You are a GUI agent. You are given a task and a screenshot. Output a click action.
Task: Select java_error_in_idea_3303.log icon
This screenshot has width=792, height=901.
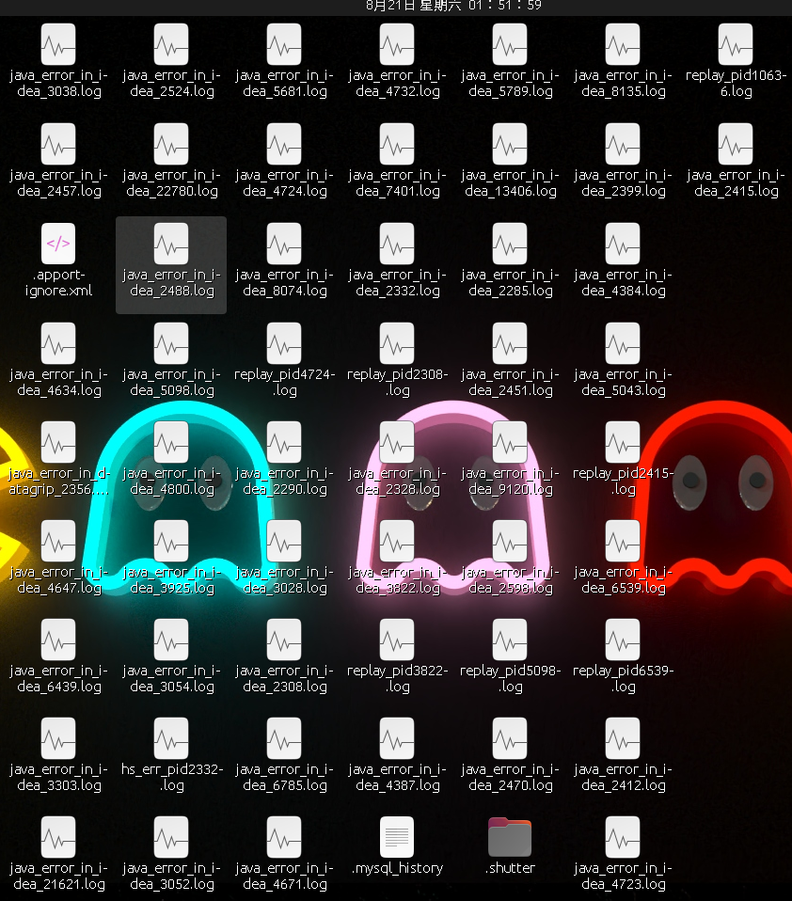(x=58, y=738)
